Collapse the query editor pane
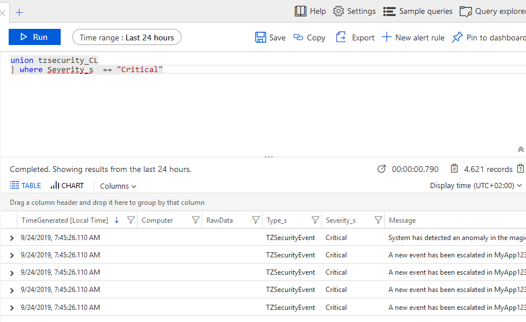Viewport: 526px width, 322px height. coord(520,149)
